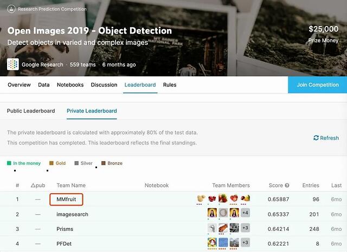Click the $25,000 prize amount
This screenshot has height=252, width=347.
(x=324, y=29)
